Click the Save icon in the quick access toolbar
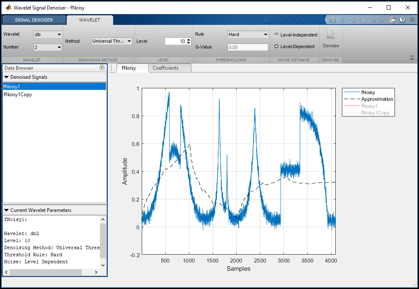Viewport: 419px width, 289px height. tap(332, 19)
